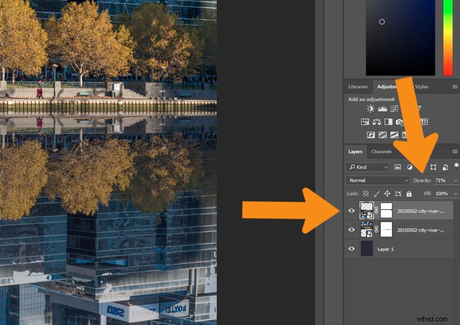Click the Opacity: label
460x325 pixels.
point(422,181)
